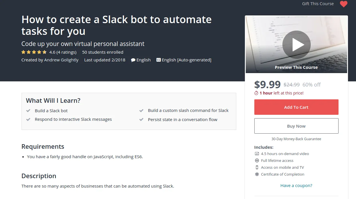The height and width of the screenshot is (199, 356).
Task: Click the speech bubble language icon
Action: point(133,60)
